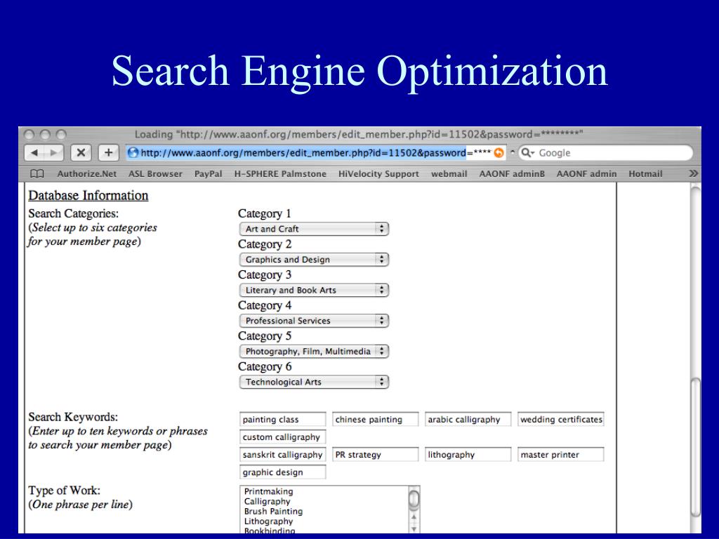Click the browser back arrow button
Image resolution: width=719 pixels, height=539 pixels.
coord(34,152)
